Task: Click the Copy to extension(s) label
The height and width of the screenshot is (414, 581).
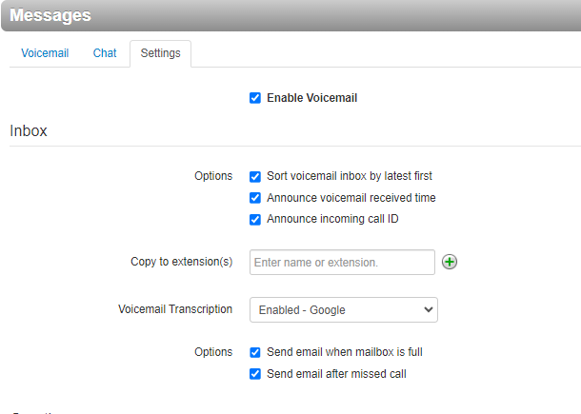Action: tap(181, 262)
